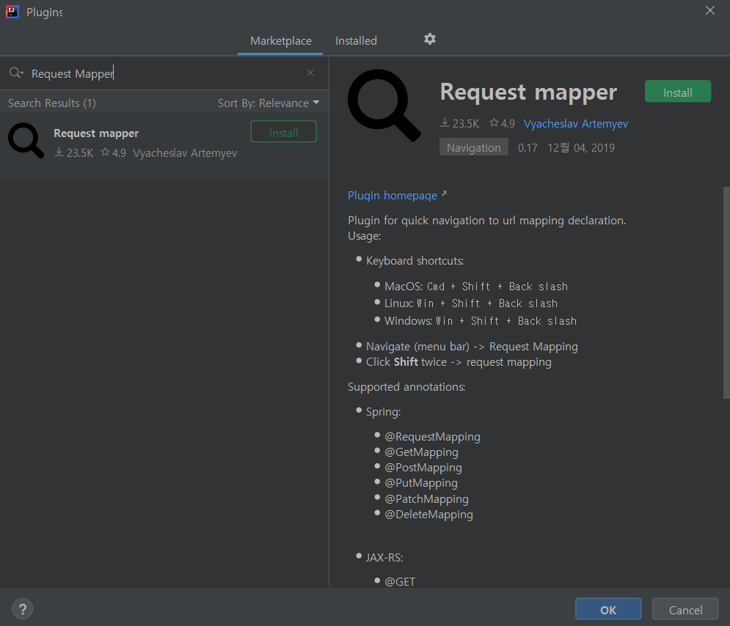The image size is (730, 626).
Task: Click the Spring: list heading
Action: click(383, 412)
